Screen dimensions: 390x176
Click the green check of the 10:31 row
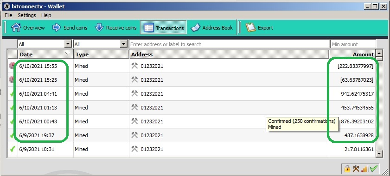12,149
